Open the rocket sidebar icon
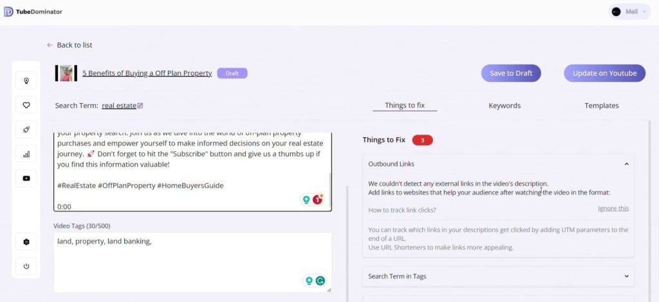This screenshot has width=659, height=302. pyautogui.click(x=26, y=129)
